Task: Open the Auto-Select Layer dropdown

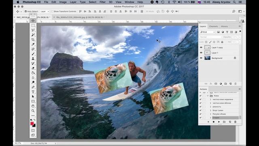Action: (45, 11)
